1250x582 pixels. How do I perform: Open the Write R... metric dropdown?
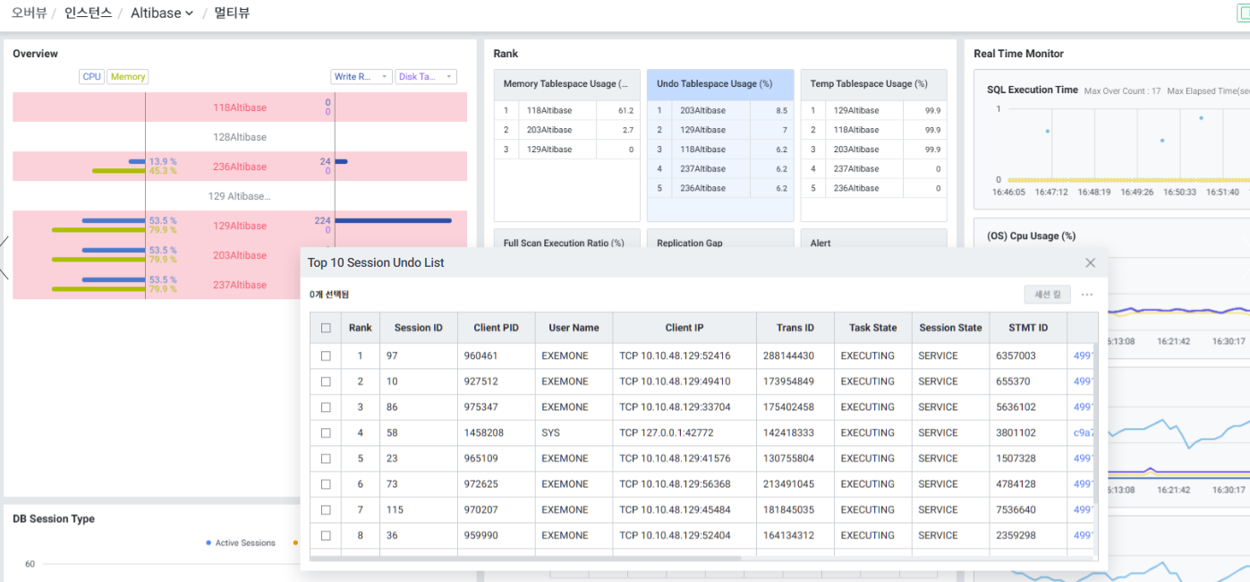(x=361, y=77)
